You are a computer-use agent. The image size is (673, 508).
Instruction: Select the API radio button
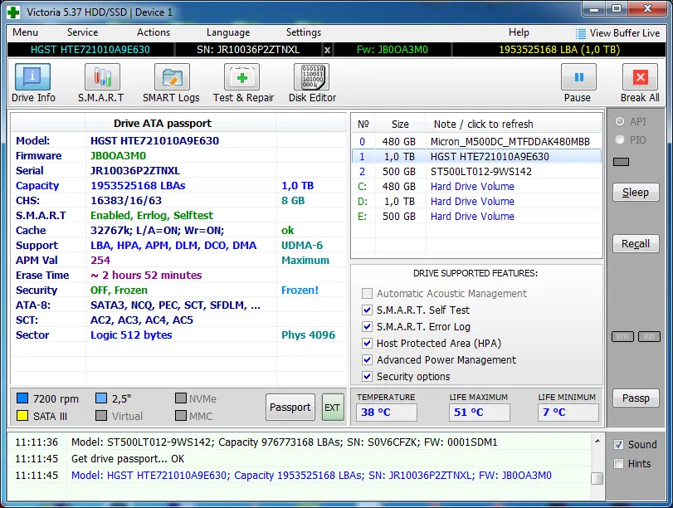tap(620, 121)
